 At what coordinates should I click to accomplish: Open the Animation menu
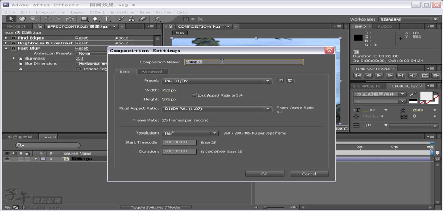[122, 12]
